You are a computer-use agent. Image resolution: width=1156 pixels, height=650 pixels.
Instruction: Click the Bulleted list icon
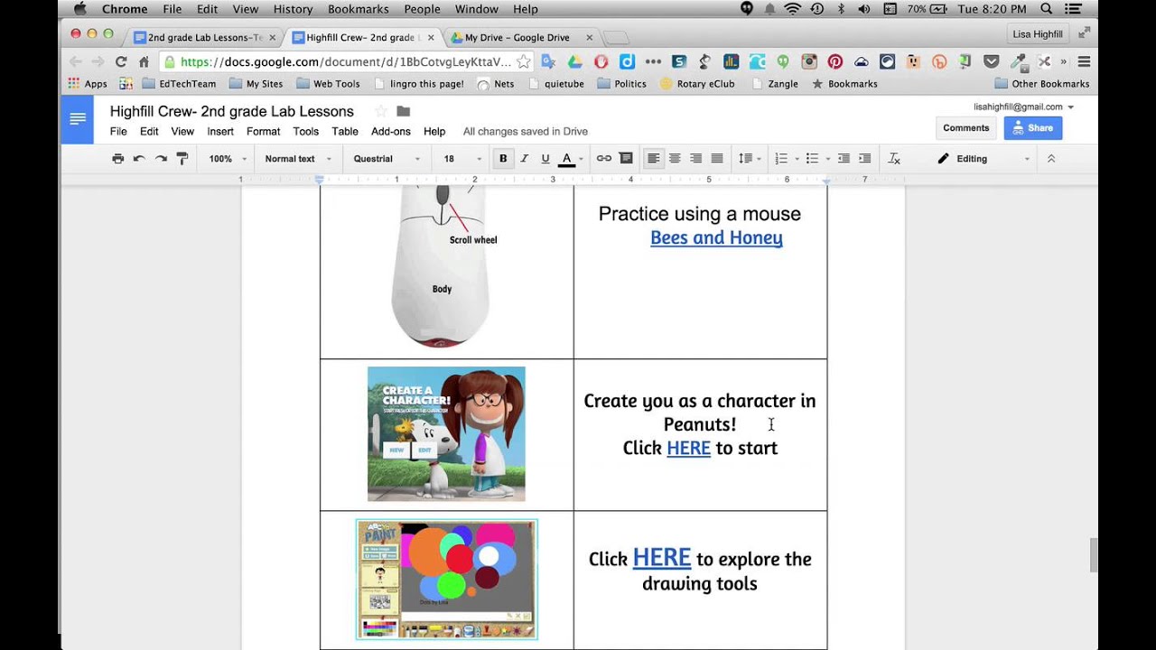[x=812, y=159]
